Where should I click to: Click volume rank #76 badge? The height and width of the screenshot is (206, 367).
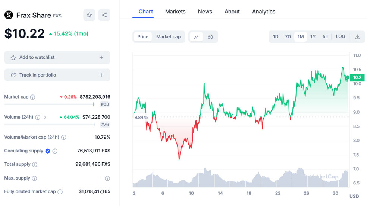point(105,125)
